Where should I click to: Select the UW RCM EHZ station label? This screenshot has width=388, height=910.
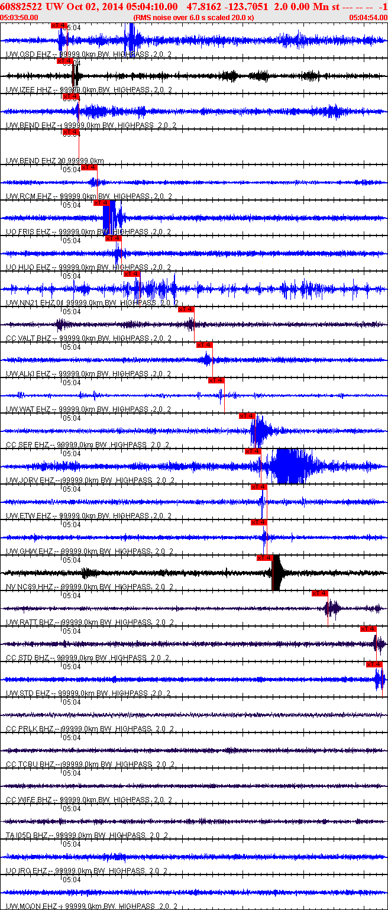click(x=89, y=196)
